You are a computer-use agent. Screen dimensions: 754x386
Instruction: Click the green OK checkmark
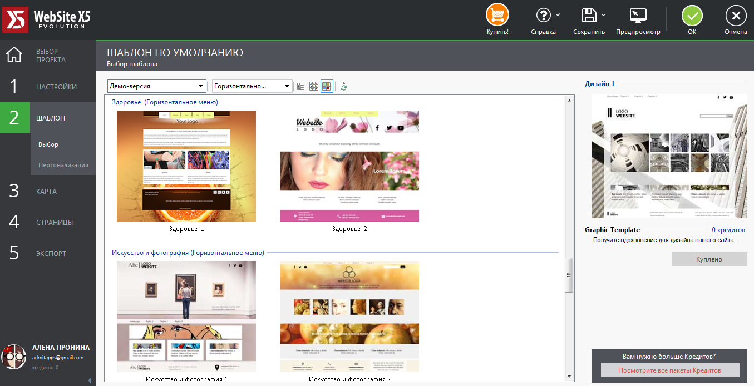(692, 15)
